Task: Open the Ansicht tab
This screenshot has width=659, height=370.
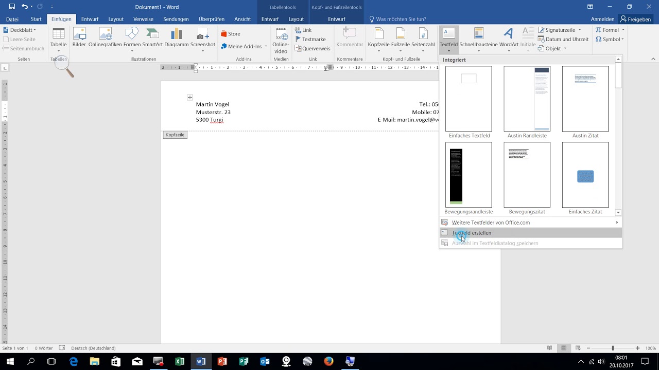Action: click(x=242, y=19)
